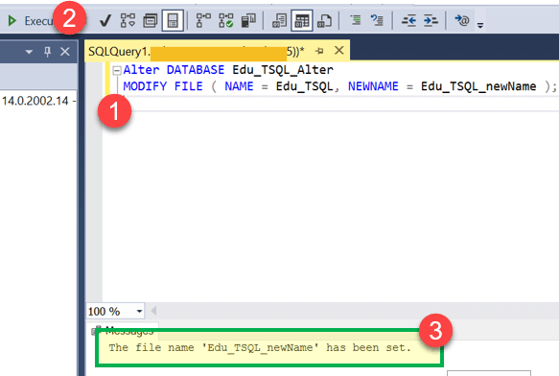
Task: Open the Query Options icon
Action: point(151,21)
